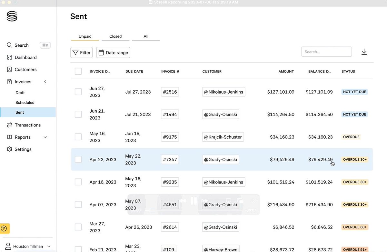Click the NOT YET DUE badge for #2516
Screen dimensions: 387x252
point(354,92)
